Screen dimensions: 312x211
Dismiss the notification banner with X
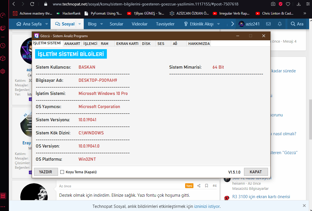pos(304,206)
